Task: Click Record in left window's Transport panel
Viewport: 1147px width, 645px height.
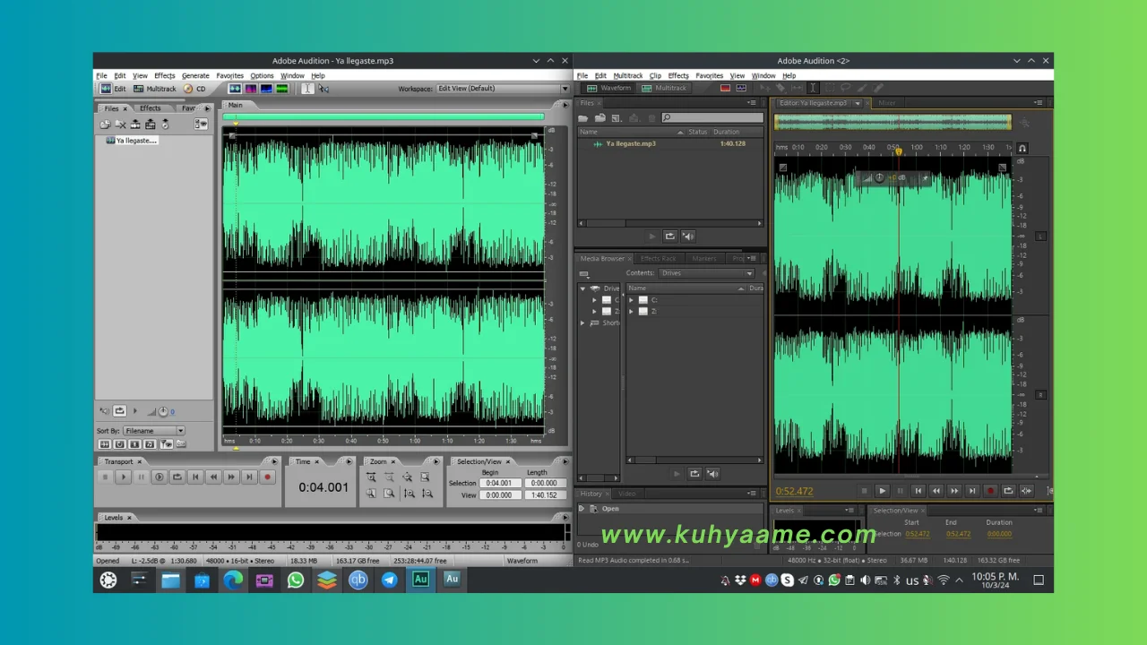Action: click(267, 477)
